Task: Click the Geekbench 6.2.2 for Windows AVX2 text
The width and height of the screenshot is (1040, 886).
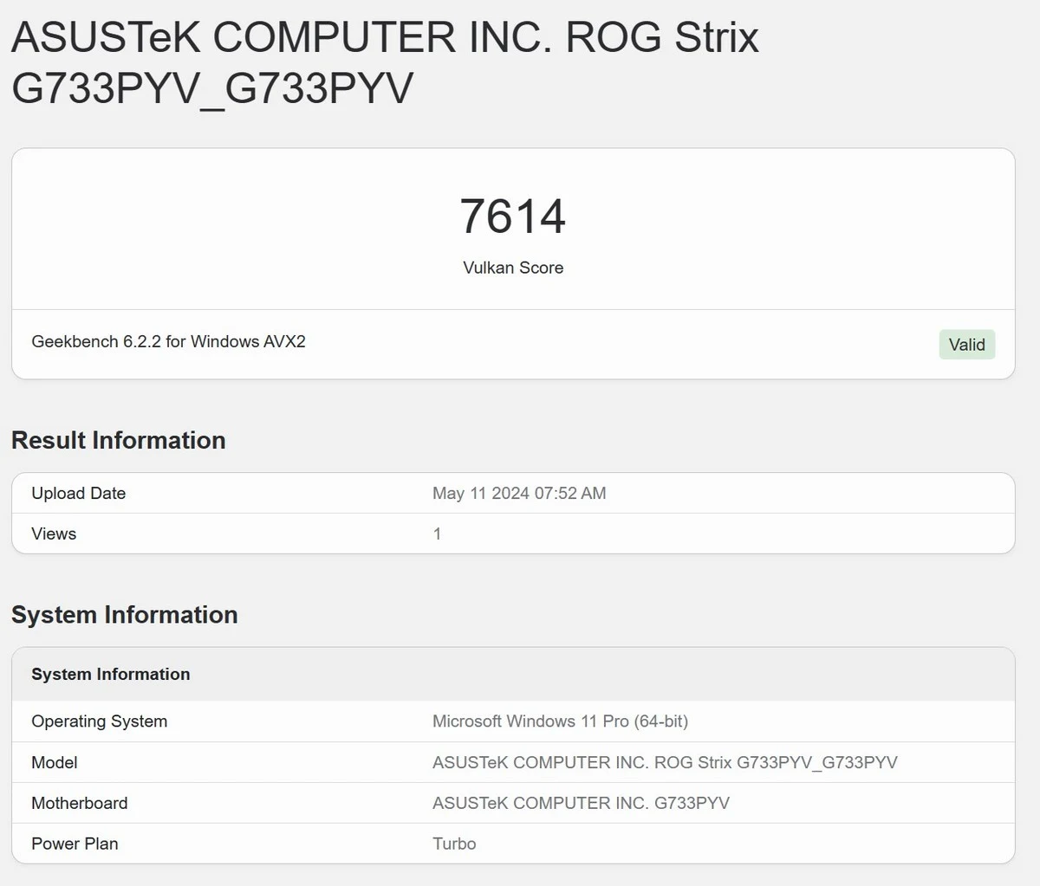Action: click(x=168, y=341)
